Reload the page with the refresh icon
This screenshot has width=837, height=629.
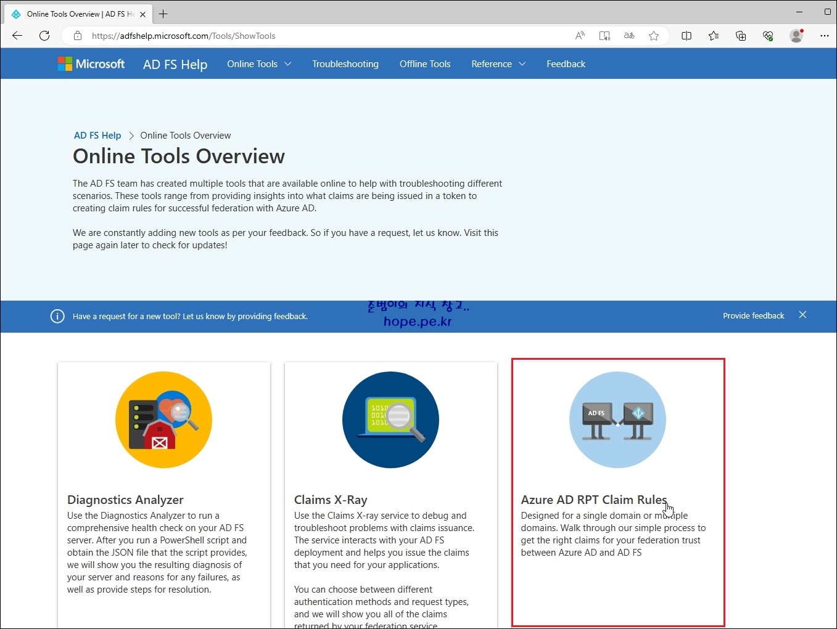click(44, 36)
